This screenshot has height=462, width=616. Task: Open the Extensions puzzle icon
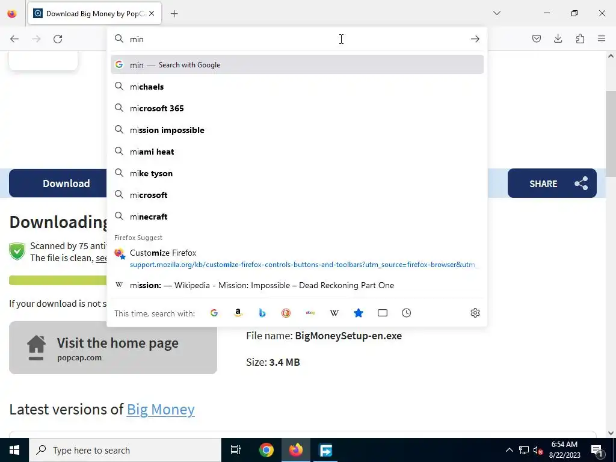580,38
